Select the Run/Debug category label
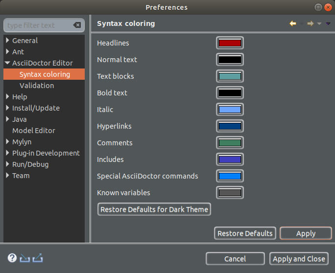 tap(30, 164)
